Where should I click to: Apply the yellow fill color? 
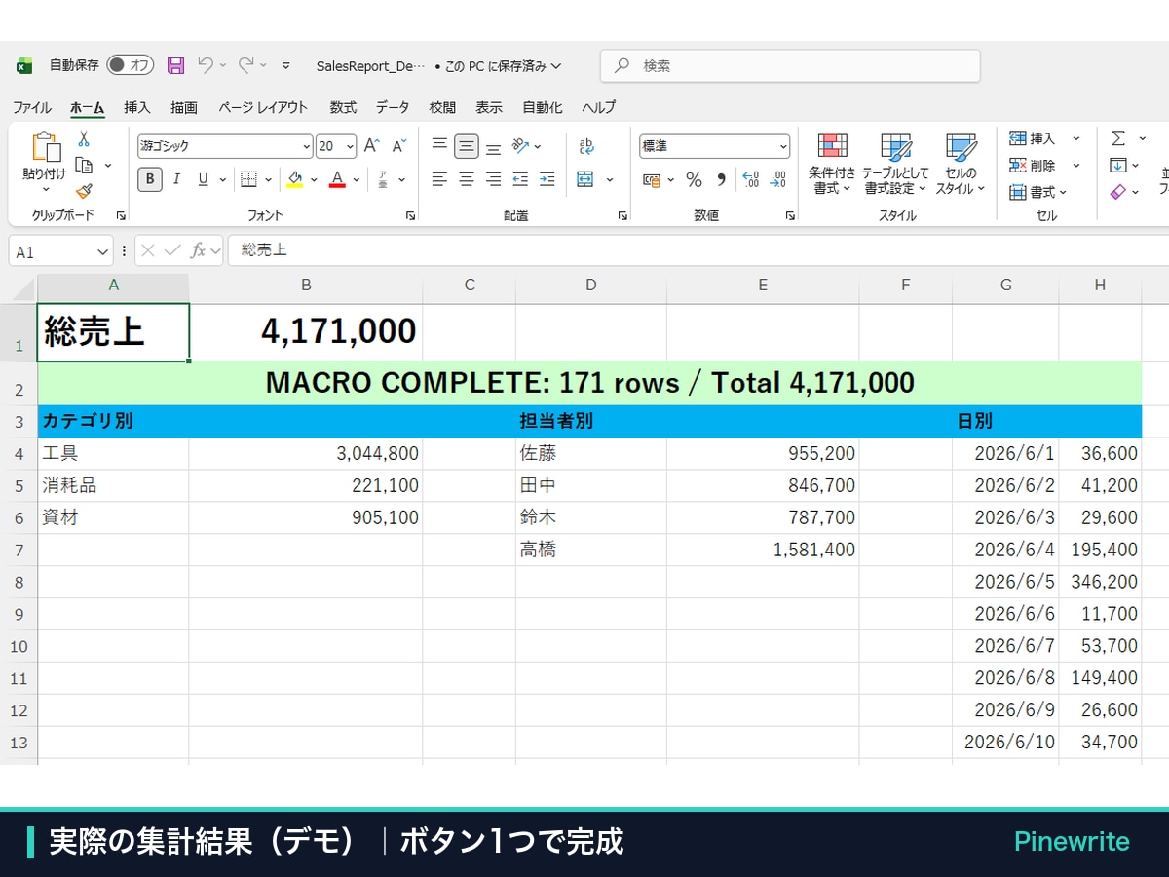point(295,179)
